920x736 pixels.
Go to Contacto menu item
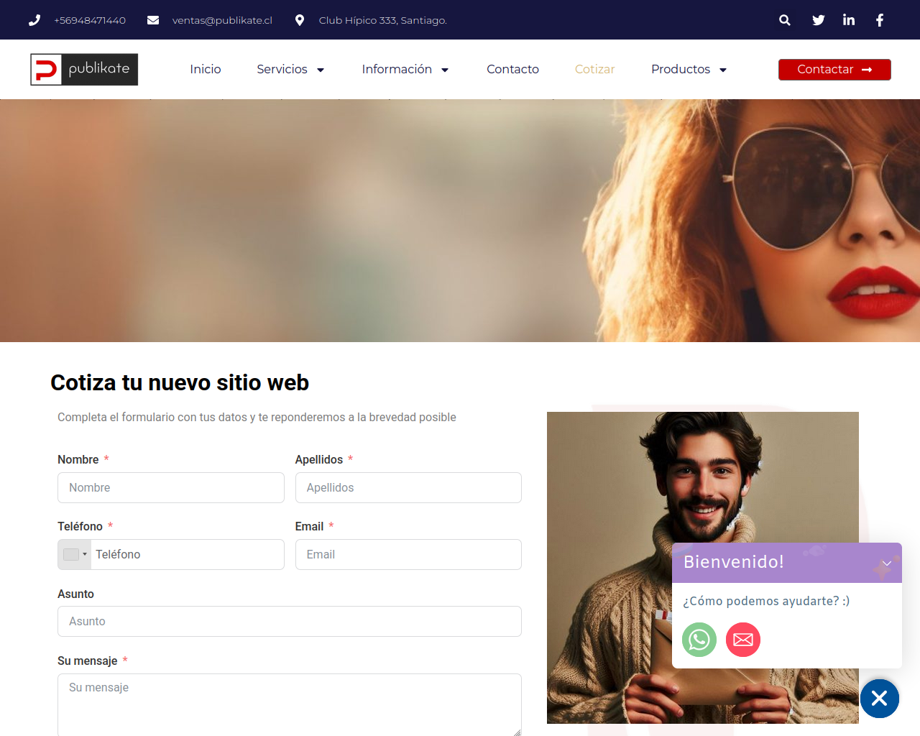point(512,69)
